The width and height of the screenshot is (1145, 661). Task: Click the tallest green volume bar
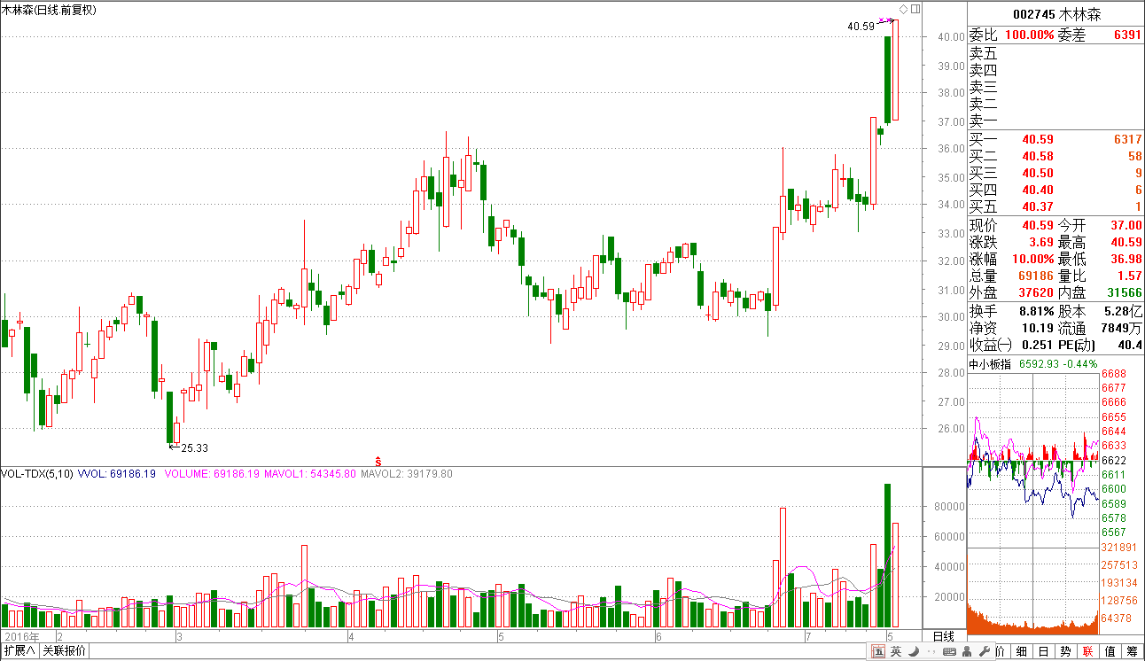(886, 555)
